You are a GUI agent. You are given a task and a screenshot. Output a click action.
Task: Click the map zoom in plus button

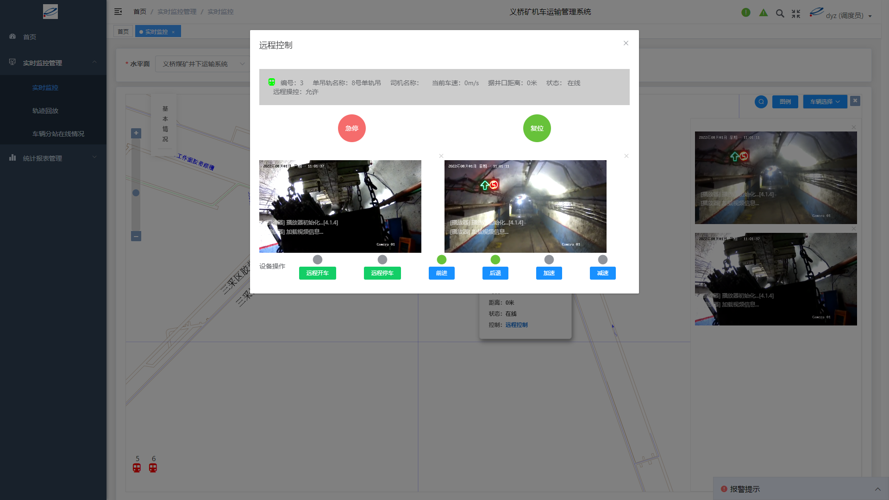point(136,133)
